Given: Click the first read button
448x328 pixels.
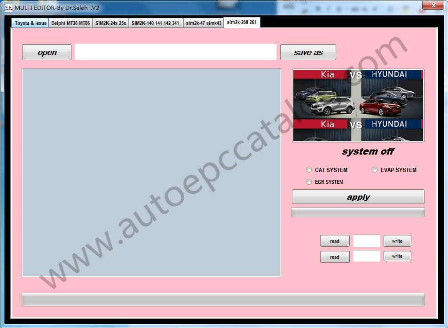Looking at the screenshot, I should tap(334, 241).
